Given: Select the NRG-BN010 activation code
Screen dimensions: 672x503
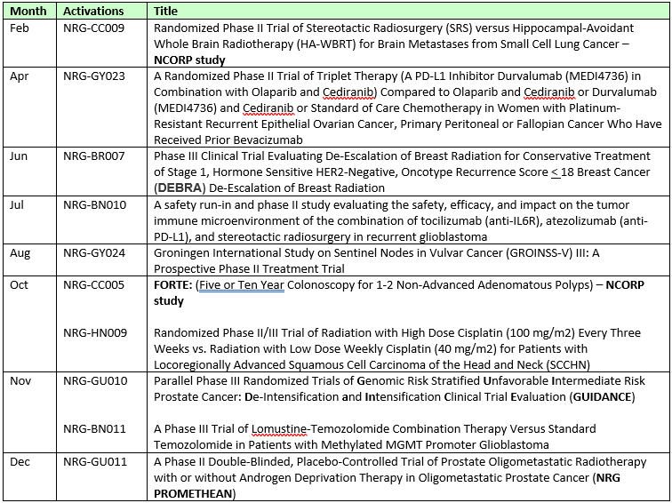Looking at the screenshot, I should pos(95,204).
